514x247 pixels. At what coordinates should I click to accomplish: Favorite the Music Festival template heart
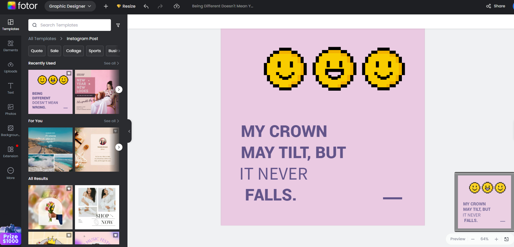(115, 235)
